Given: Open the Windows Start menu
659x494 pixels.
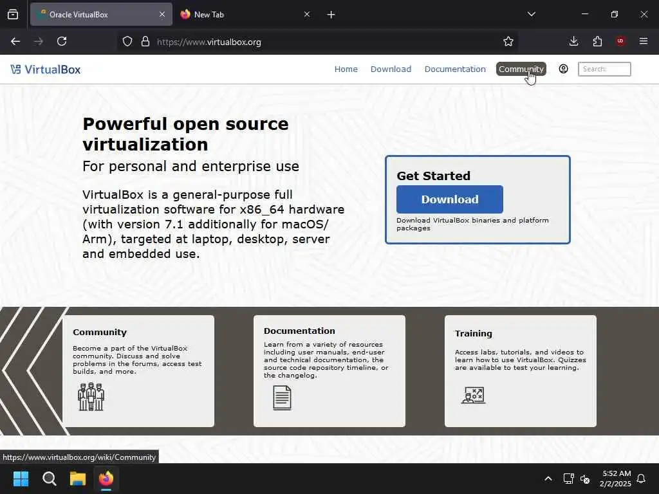Looking at the screenshot, I should click(21, 479).
